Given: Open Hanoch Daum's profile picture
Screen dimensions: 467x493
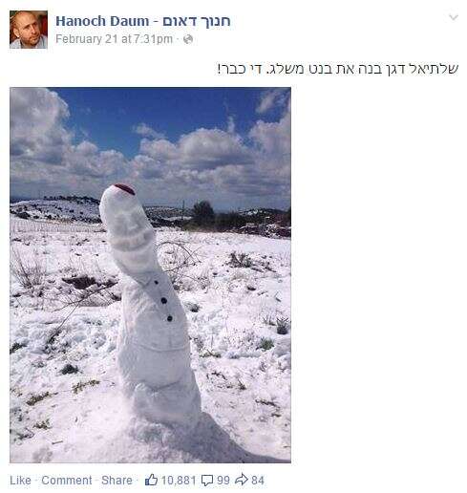Looking at the screenshot, I should tap(29, 30).
